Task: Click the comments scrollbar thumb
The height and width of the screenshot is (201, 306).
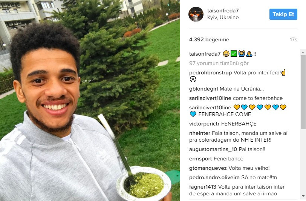Action: coord(303,92)
